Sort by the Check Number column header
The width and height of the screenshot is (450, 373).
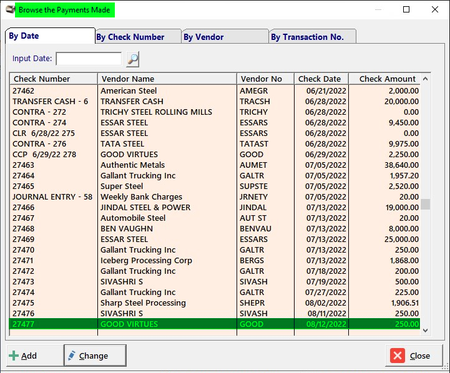(54, 79)
